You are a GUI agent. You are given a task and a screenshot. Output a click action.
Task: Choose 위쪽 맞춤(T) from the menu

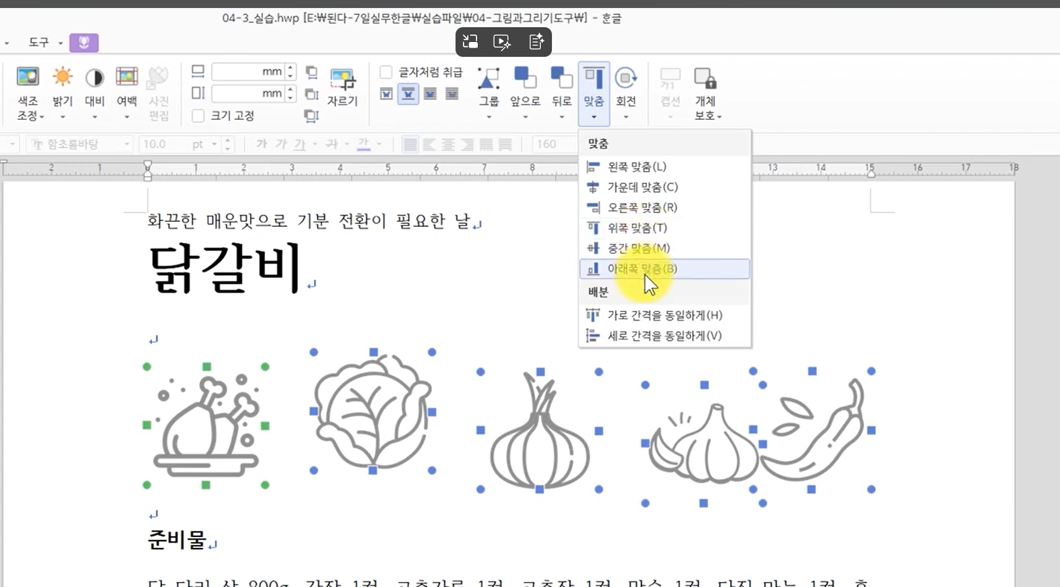[x=664, y=228]
